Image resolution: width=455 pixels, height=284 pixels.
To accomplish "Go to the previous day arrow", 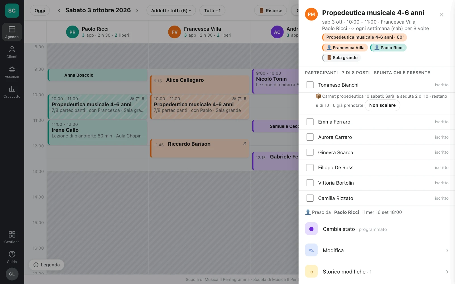I will coord(59,11).
